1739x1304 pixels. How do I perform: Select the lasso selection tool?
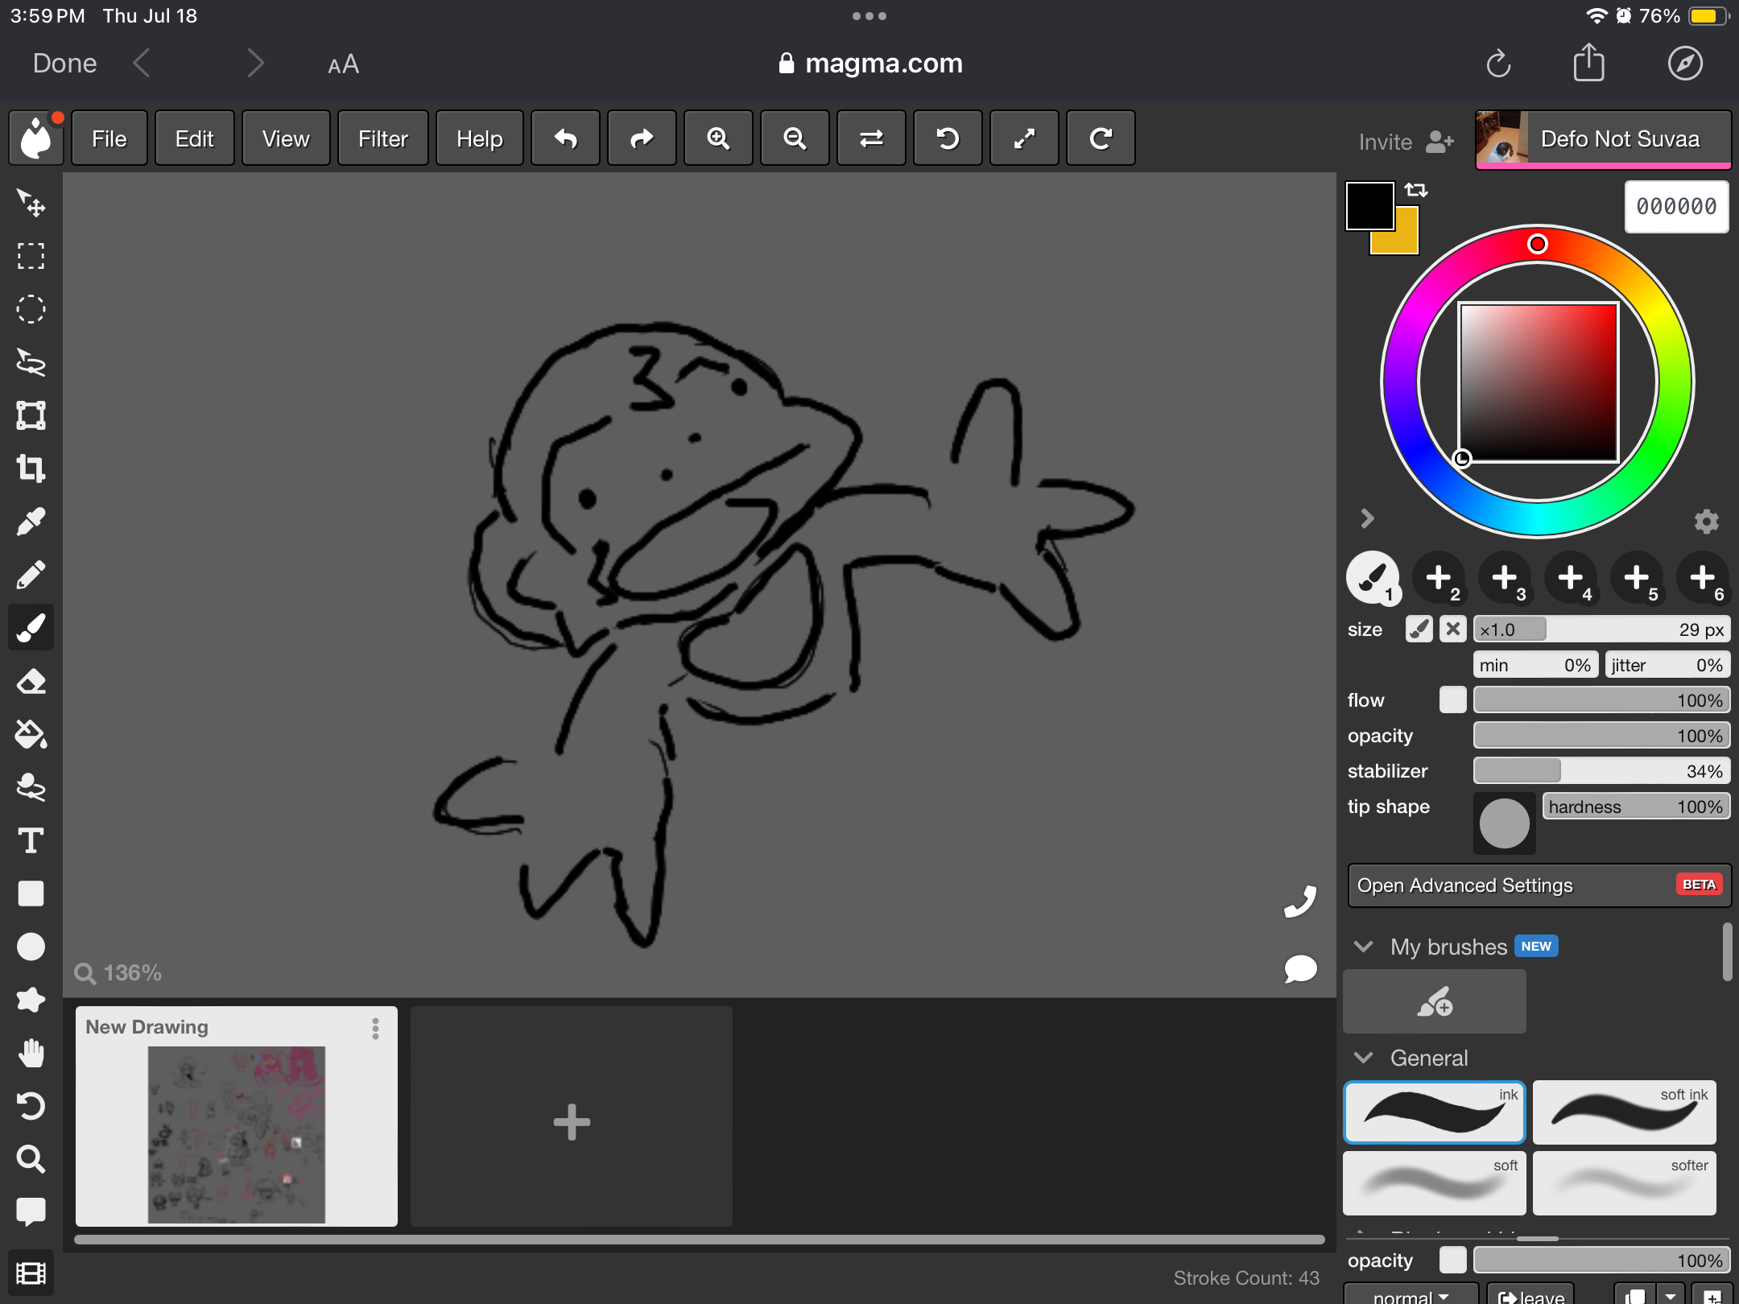coord(31,362)
